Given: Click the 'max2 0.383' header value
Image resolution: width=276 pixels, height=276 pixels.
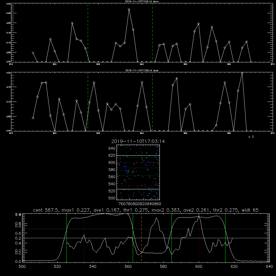Looking at the screenshot, I should pyautogui.click(x=166, y=210).
